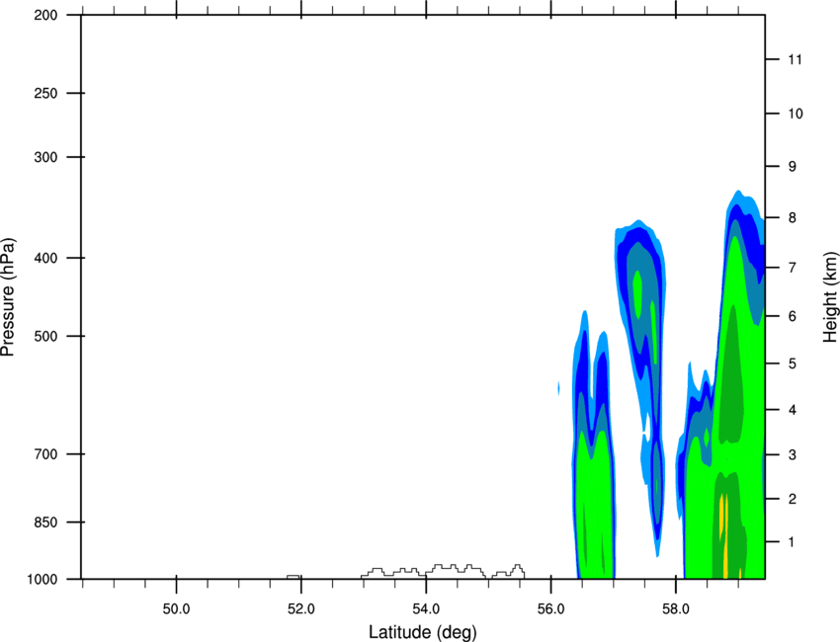The image size is (840, 642).
Task: Click the 'Pressure (hPa)' axis title
Action: click(x=8, y=296)
